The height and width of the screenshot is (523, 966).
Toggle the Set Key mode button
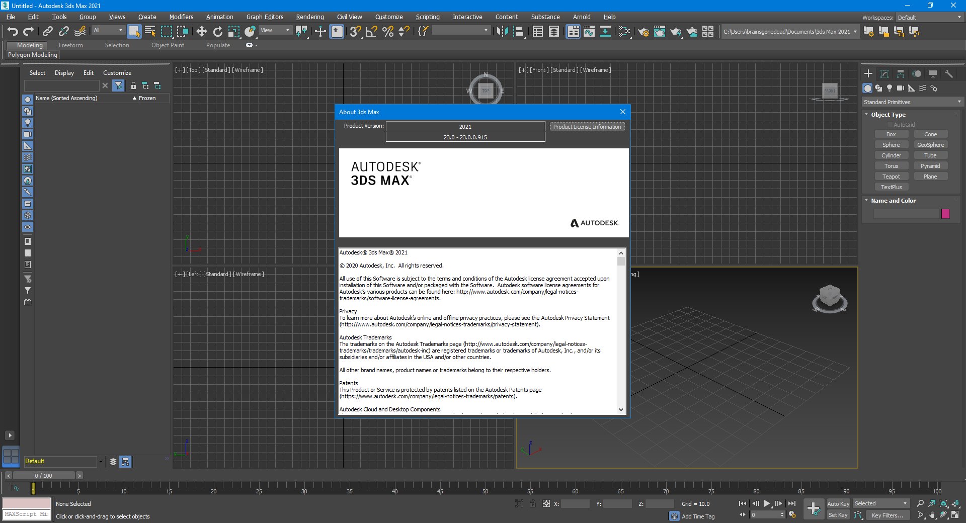click(838, 515)
